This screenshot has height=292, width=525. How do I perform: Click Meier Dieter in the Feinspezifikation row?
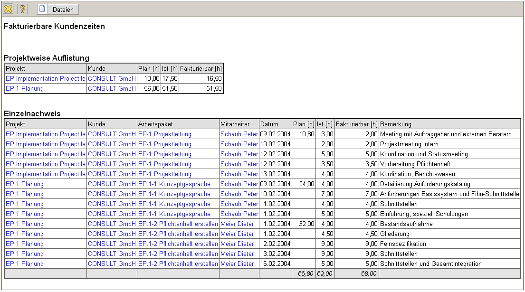pos(237,244)
